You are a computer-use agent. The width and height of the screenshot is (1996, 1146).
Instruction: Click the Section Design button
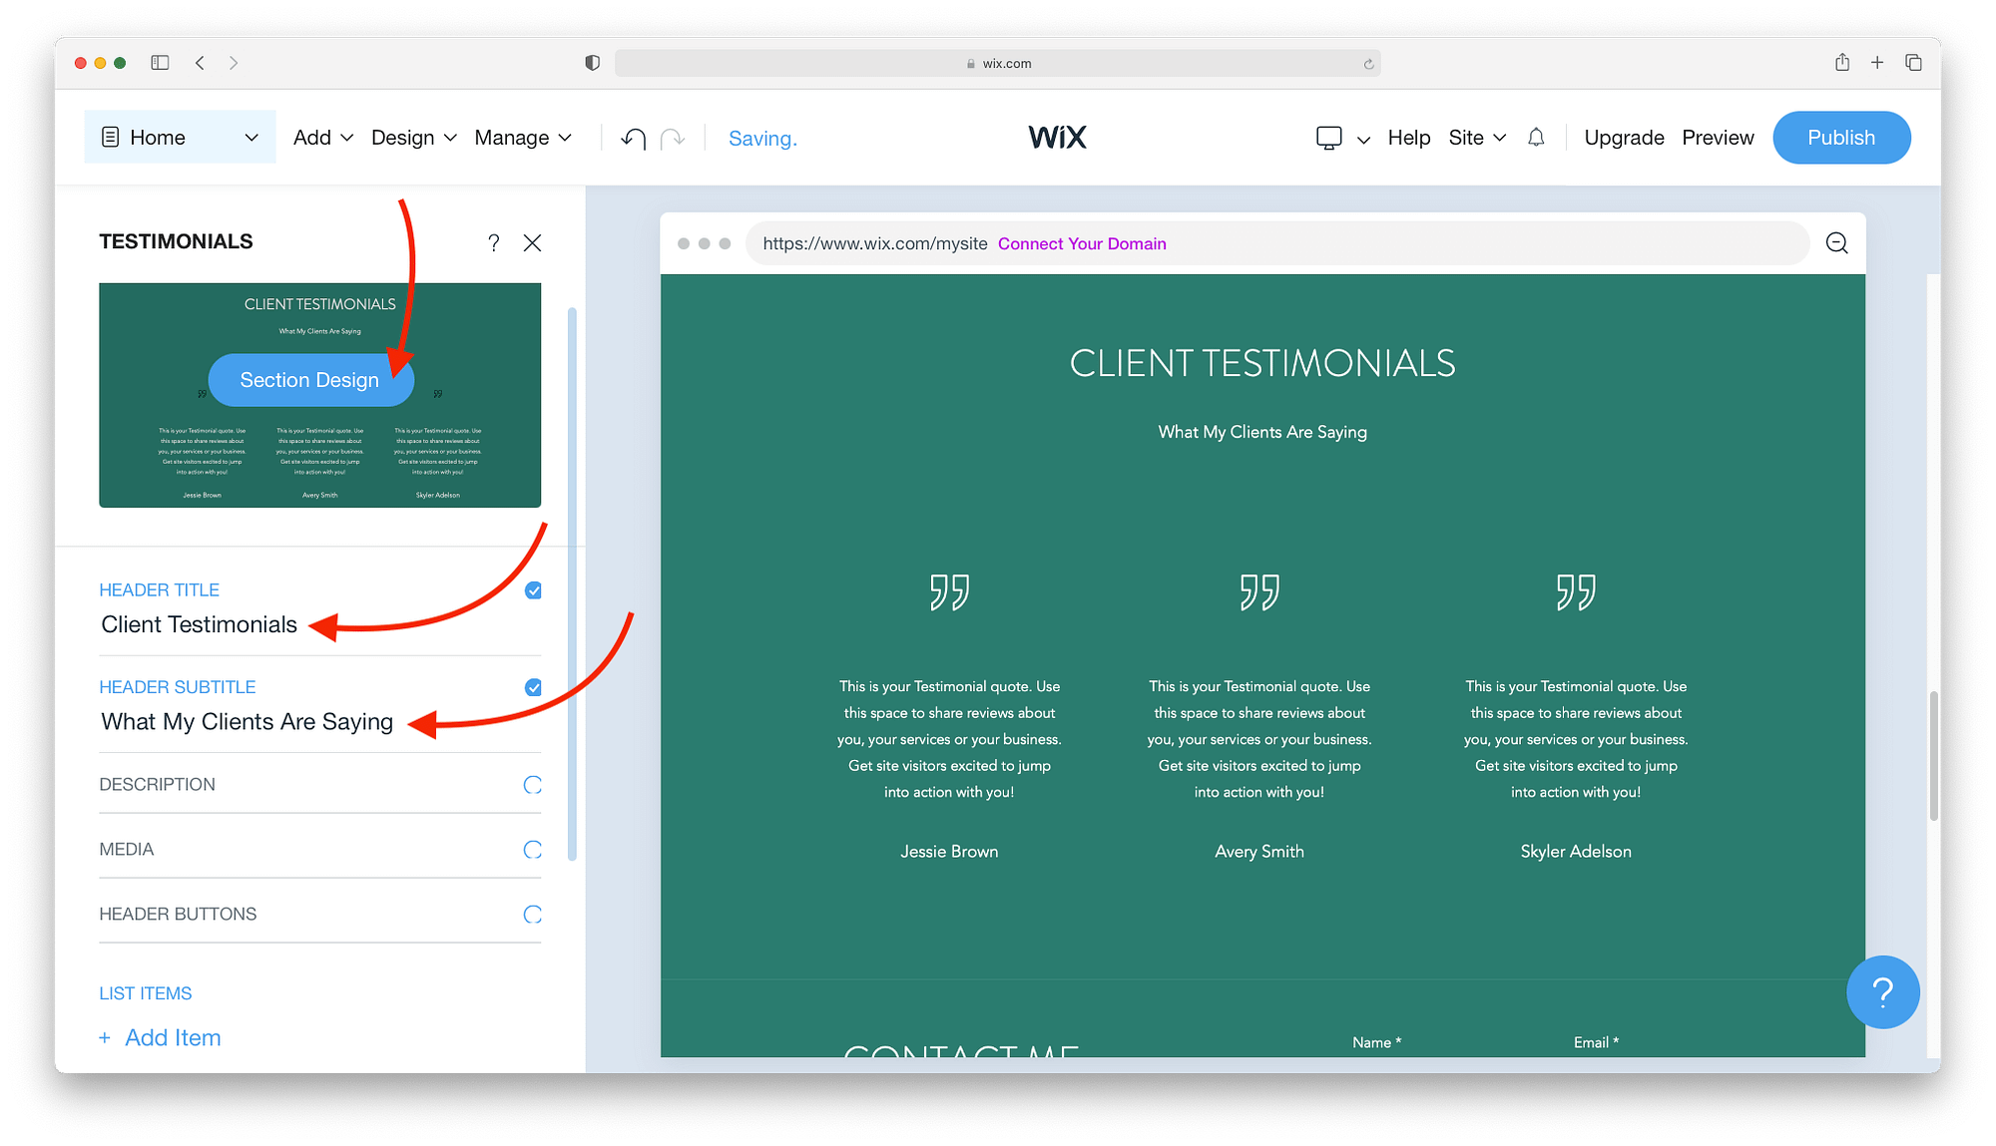click(x=309, y=380)
